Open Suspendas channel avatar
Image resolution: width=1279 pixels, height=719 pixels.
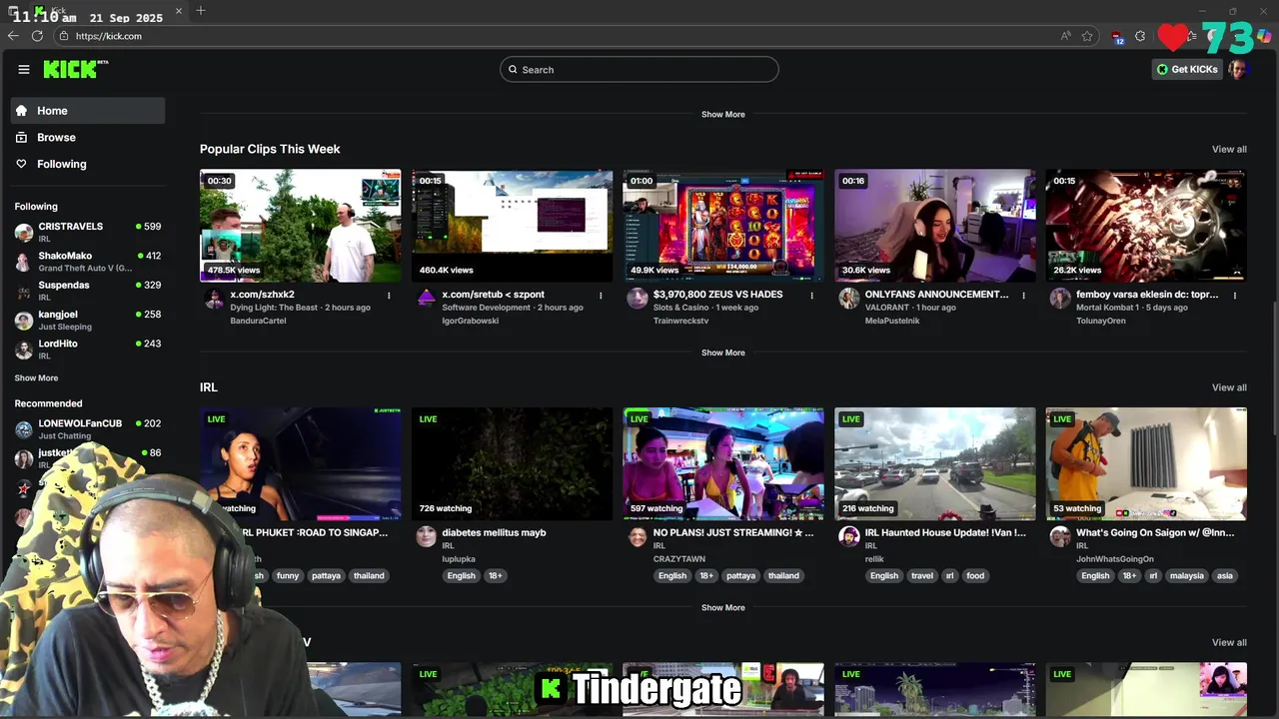pos(24,291)
